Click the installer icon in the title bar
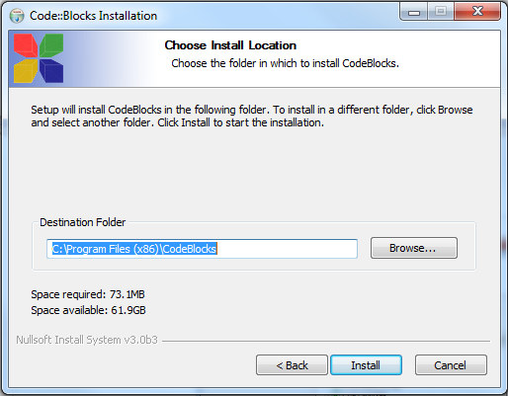The image size is (508, 396). tap(17, 16)
